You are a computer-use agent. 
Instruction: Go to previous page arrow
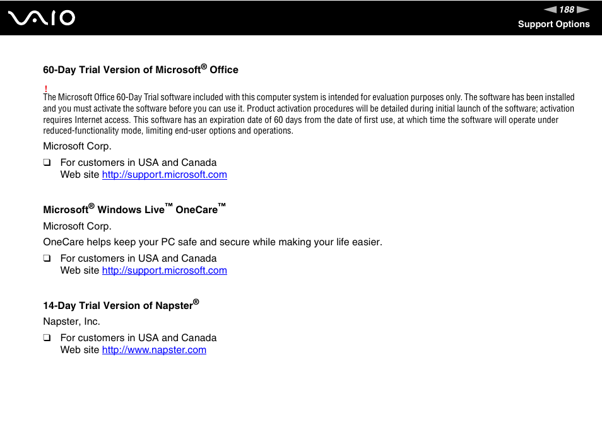(x=550, y=9)
